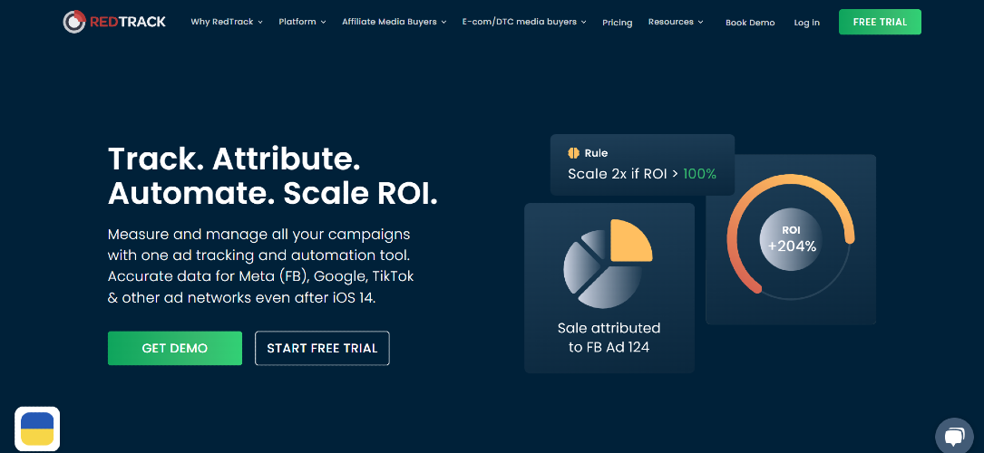The width and height of the screenshot is (984, 453).
Task: Expand the E-com/DTC media buyers chevron
Action: [584, 22]
